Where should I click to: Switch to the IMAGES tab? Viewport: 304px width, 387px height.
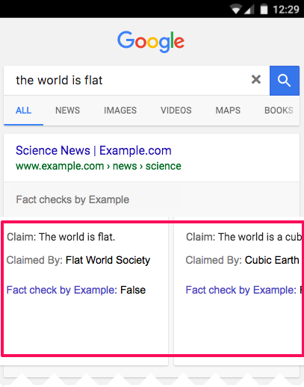[120, 111]
